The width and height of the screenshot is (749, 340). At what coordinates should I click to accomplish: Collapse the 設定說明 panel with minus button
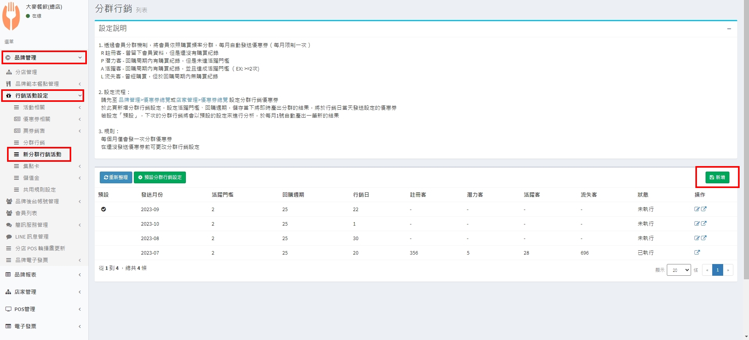click(729, 29)
